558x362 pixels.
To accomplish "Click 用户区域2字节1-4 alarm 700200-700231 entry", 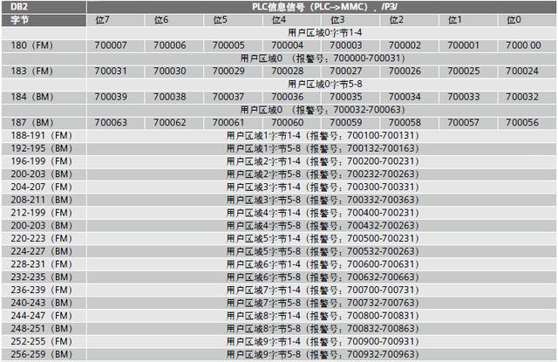I will (323, 161).
